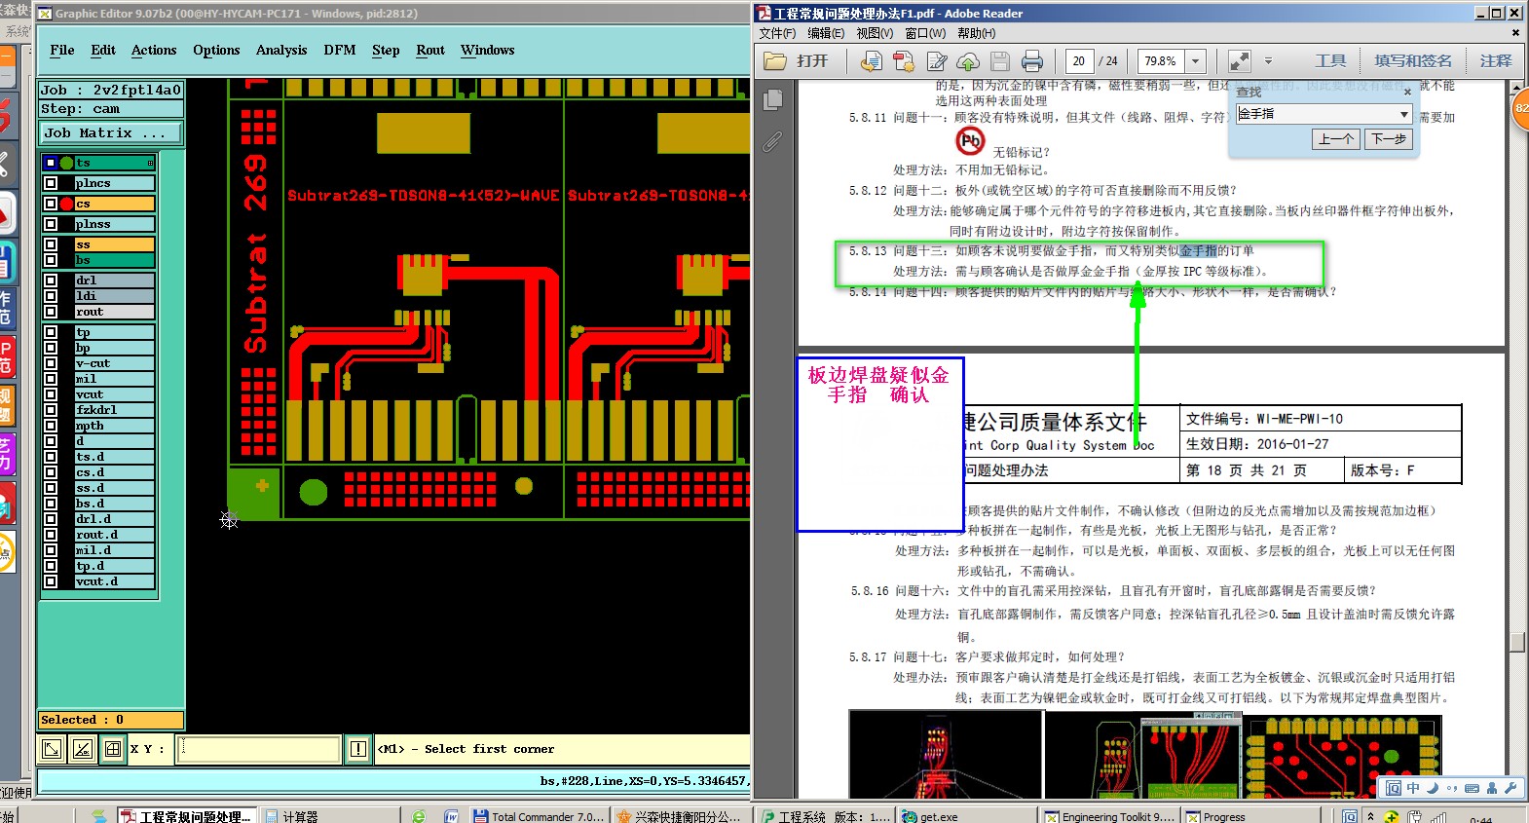Open the page thumbnails panel icon
Viewport: 1529px width, 823px height.
[x=774, y=99]
